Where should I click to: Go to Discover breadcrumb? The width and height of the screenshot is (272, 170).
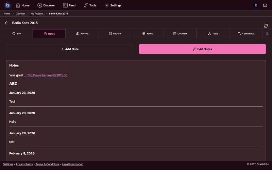tap(20, 14)
